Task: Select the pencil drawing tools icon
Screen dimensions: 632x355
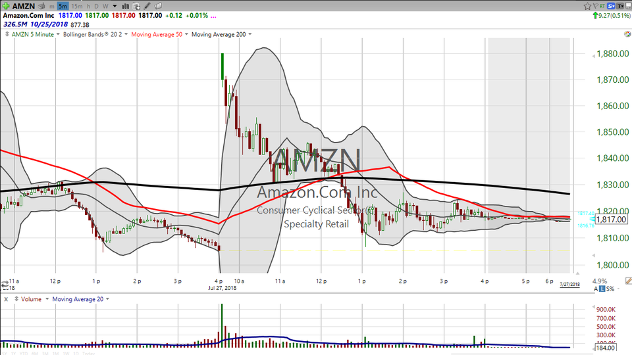Action: click(148, 6)
